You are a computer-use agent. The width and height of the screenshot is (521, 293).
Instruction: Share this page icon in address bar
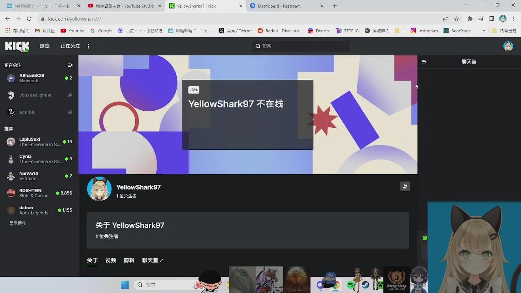[446, 19]
